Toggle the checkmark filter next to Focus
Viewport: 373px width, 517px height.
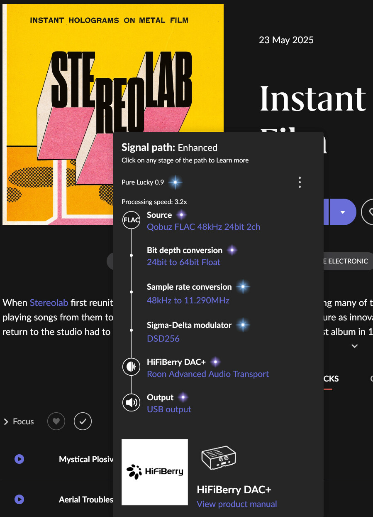(83, 421)
